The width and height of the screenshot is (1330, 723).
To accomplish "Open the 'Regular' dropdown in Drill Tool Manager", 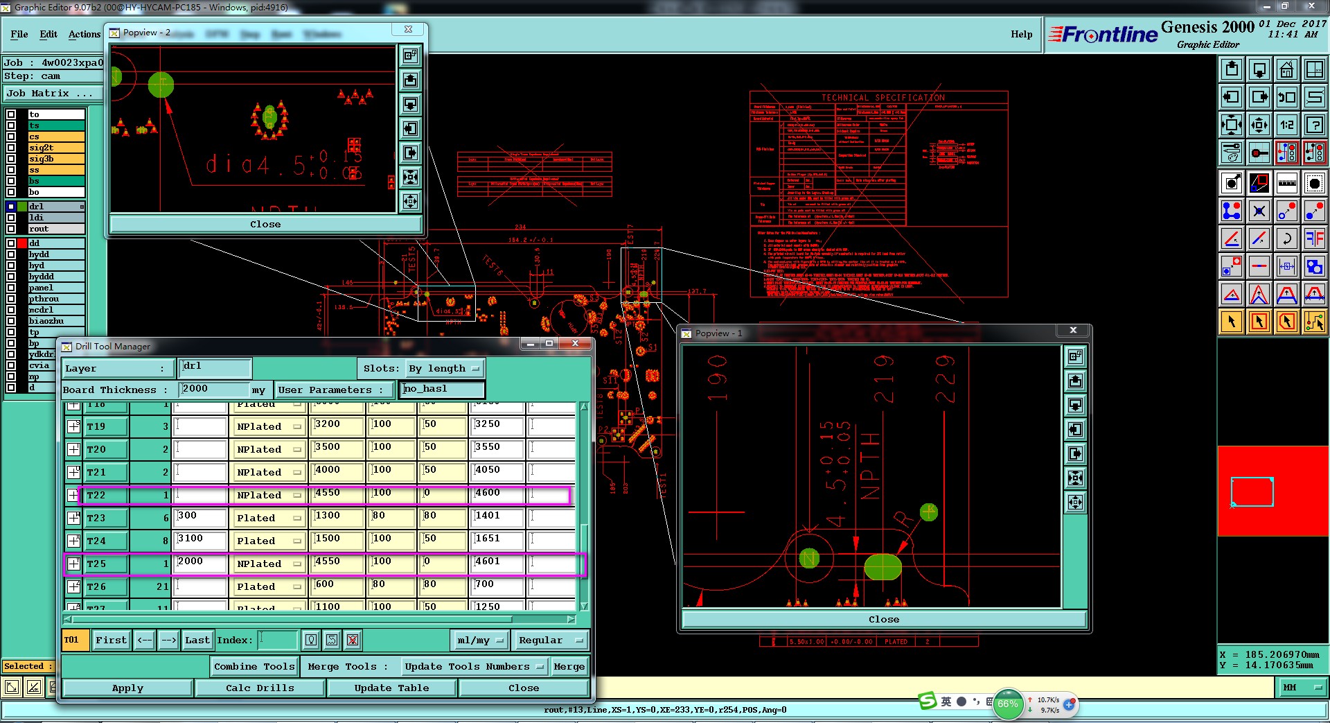I will pos(550,640).
